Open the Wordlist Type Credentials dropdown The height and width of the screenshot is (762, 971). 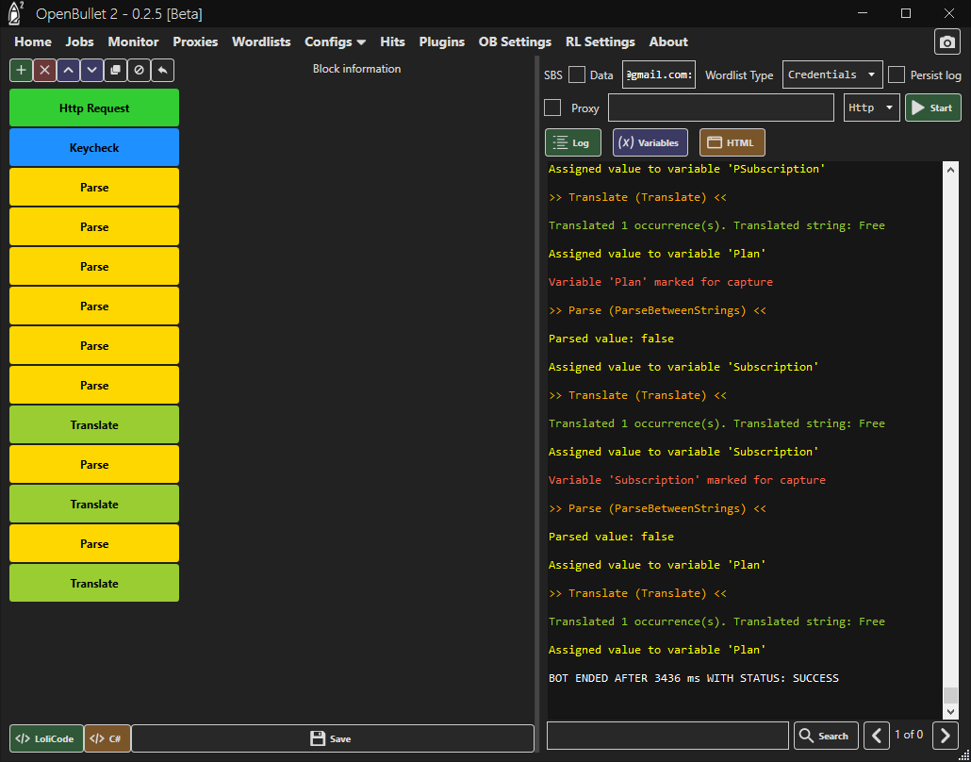click(832, 75)
